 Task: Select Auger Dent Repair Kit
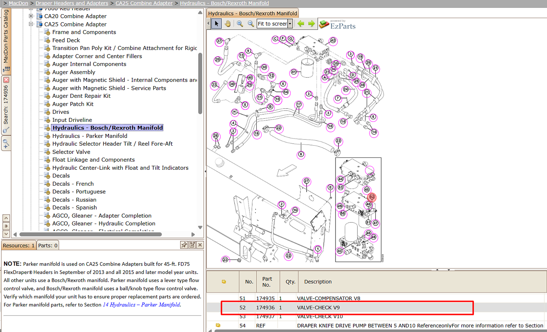81,96
